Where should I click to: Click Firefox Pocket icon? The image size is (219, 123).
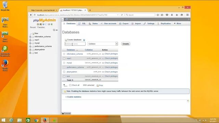(x=167, y=15)
